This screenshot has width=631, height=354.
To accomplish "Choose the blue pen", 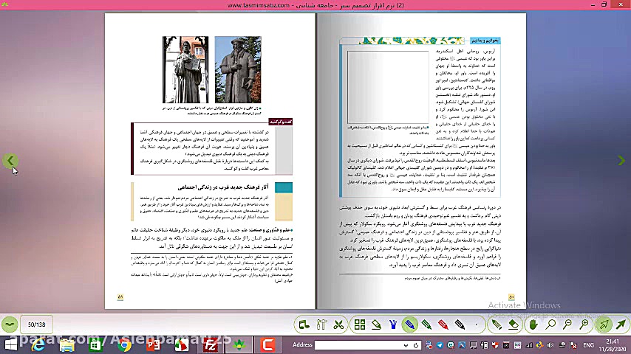I will click(409, 324).
